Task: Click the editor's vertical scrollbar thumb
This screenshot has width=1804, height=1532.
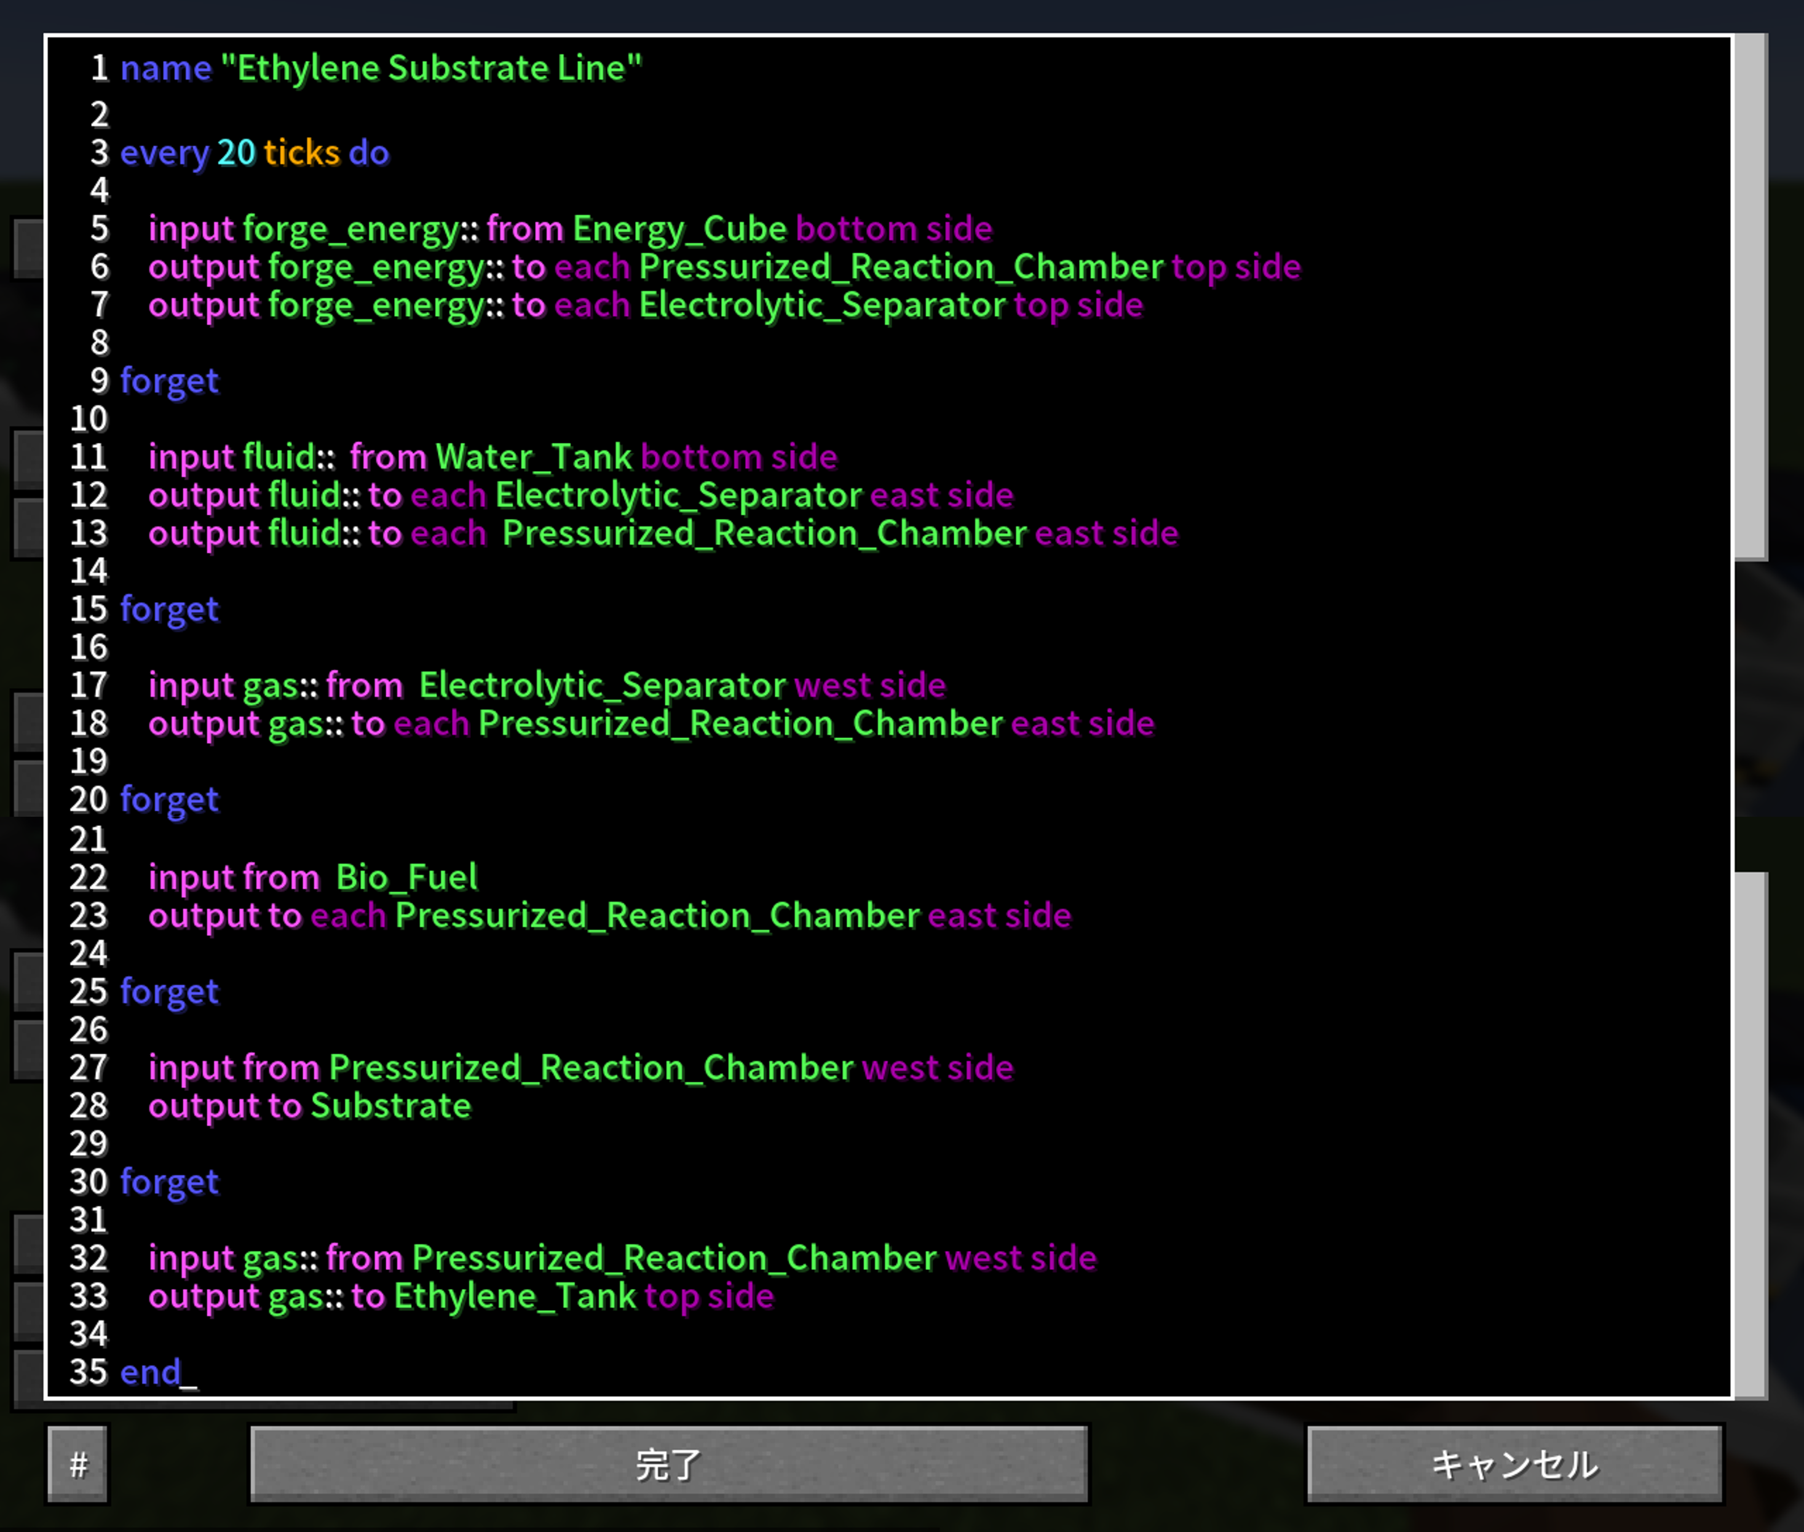Action: click(x=1750, y=297)
